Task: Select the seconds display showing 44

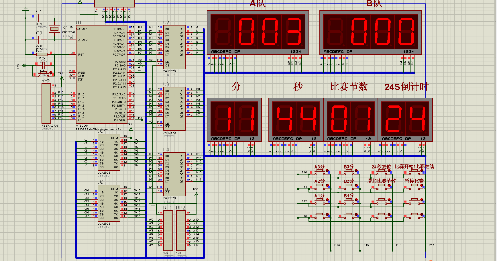Action: (296, 120)
